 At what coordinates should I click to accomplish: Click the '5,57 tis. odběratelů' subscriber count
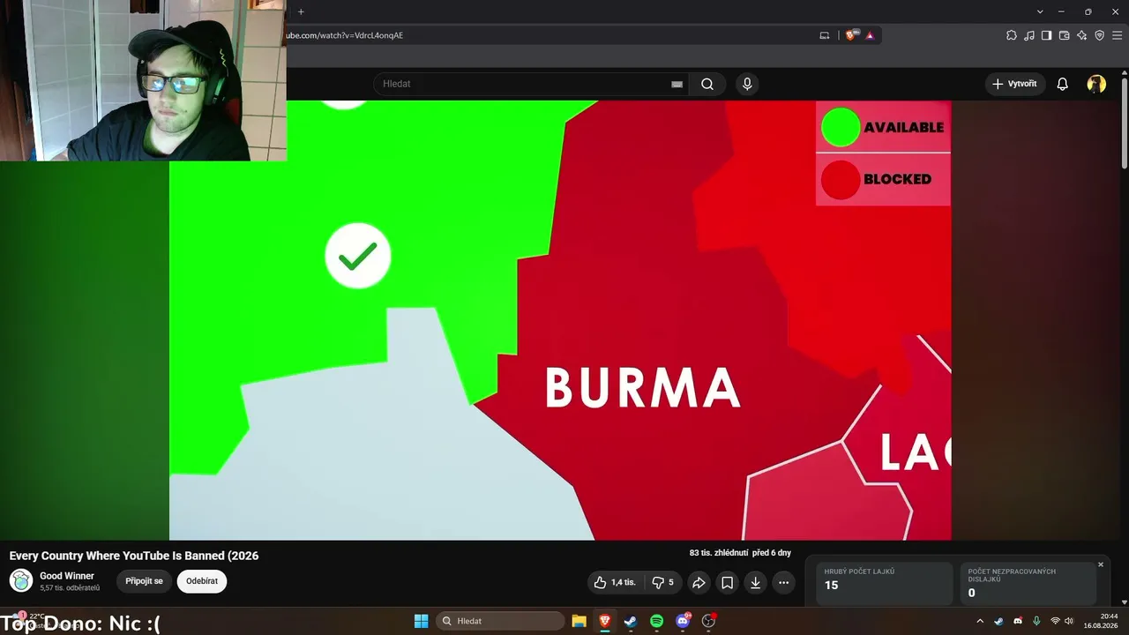coord(70,588)
